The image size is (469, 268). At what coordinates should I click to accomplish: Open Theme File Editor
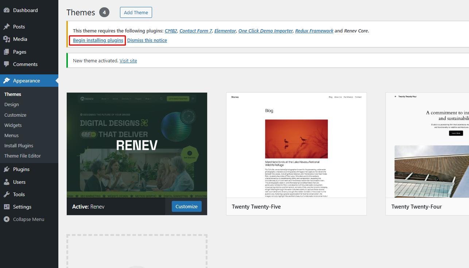(x=23, y=156)
